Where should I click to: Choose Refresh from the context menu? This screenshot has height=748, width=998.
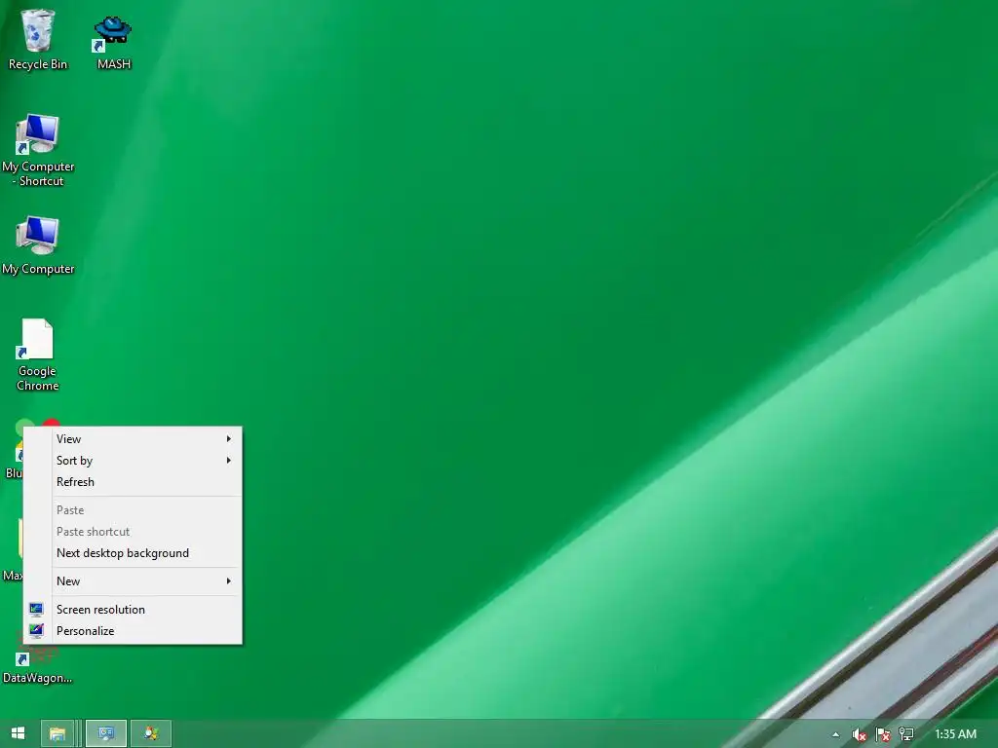pos(133,482)
